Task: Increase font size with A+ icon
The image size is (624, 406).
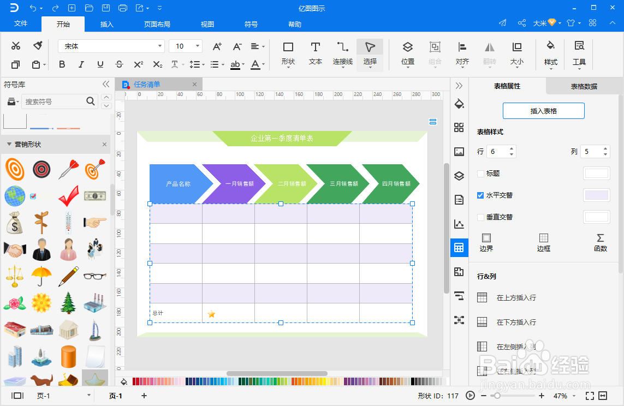Action: coord(217,46)
